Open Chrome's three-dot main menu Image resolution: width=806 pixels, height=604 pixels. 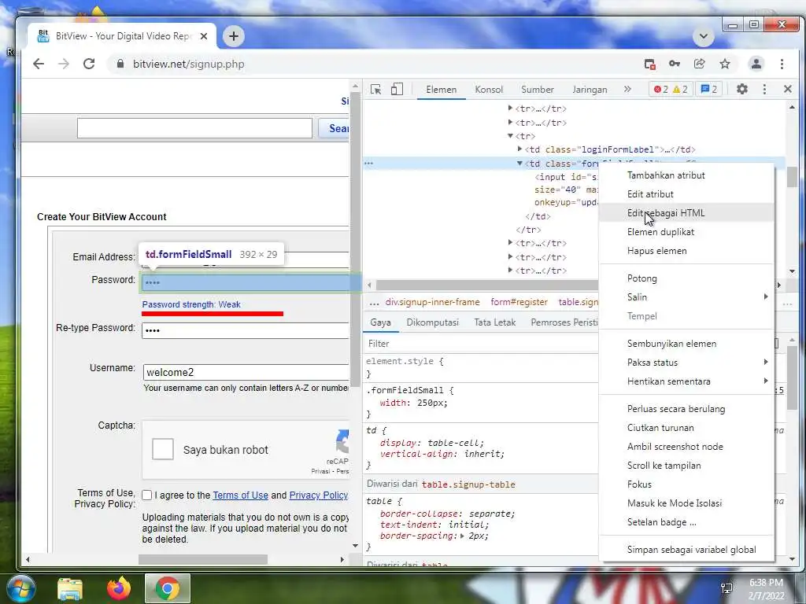coord(782,64)
